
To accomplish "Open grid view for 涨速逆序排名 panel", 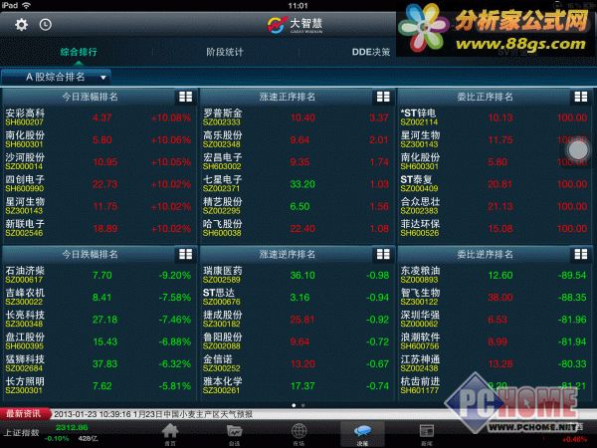I will point(383,254).
